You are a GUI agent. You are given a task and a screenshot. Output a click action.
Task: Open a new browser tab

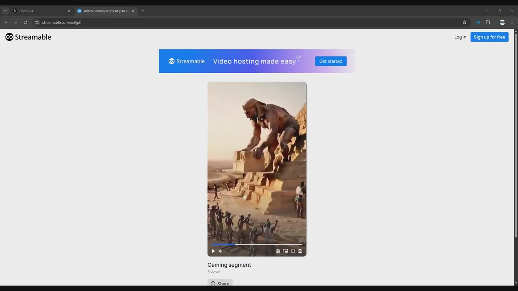143,11
